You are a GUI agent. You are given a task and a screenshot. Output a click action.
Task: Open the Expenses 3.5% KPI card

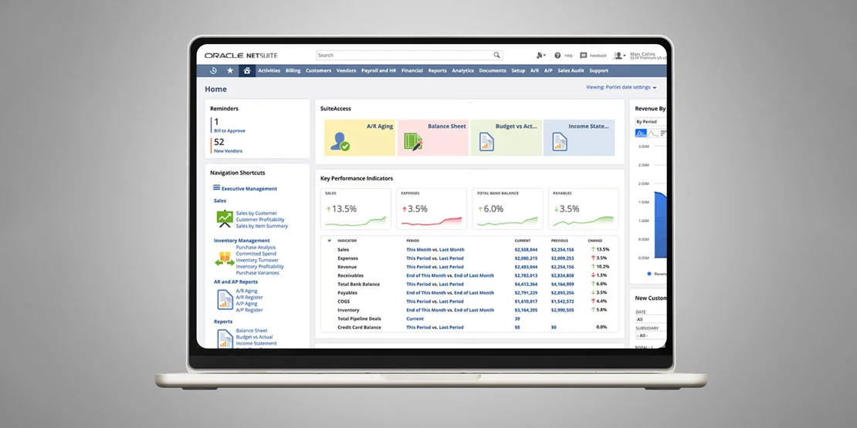432,209
